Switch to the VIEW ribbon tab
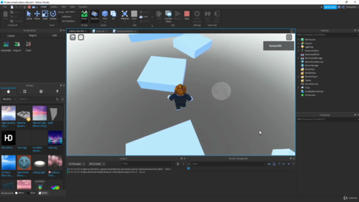359x202 pixels. pyautogui.click(x=72, y=7)
